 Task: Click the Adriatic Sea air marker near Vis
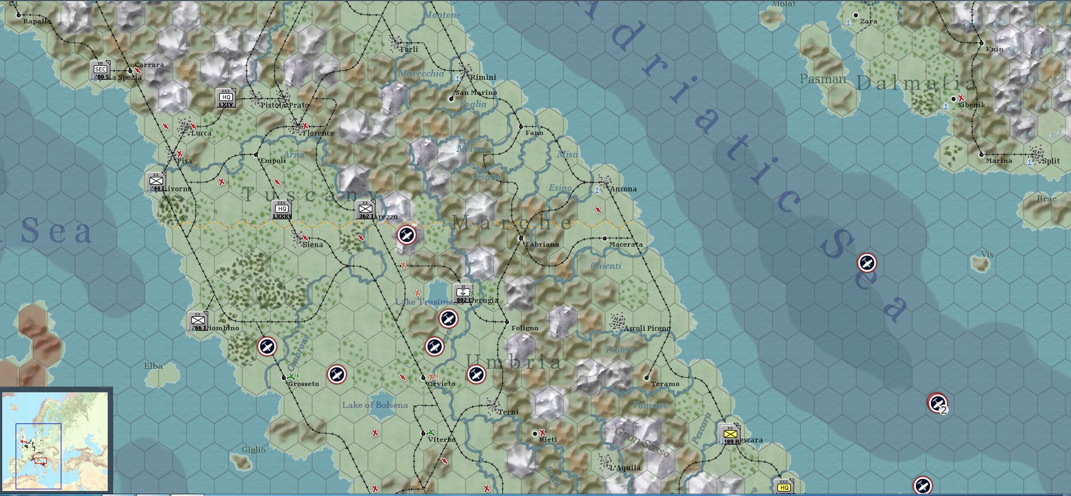click(867, 262)
